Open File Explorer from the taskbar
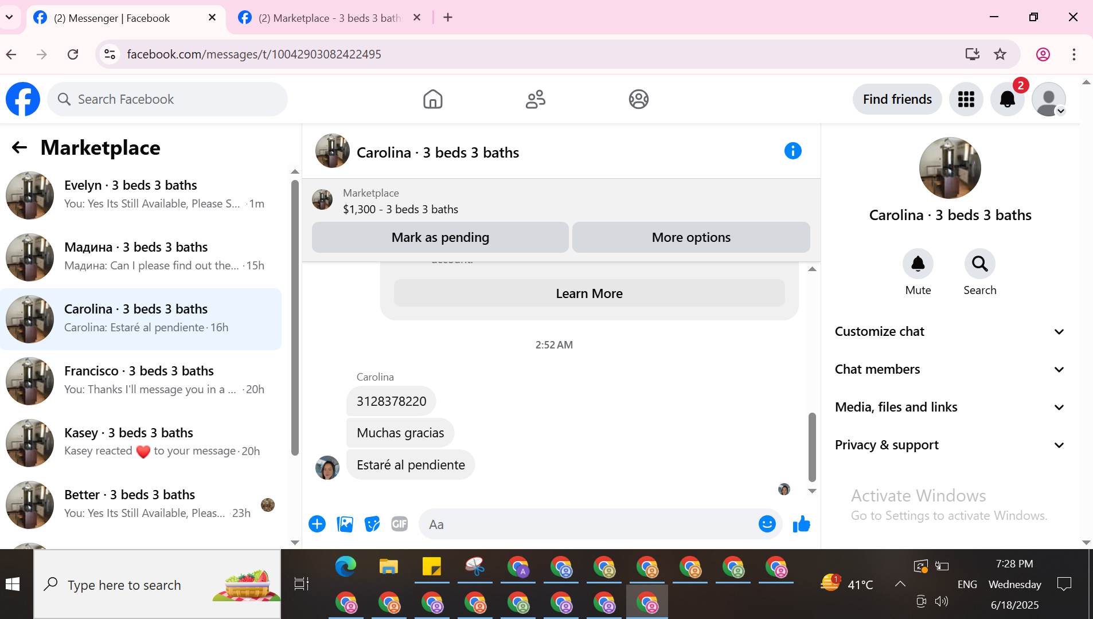Viewport: 1093px width, 619px height. tap(389, 567)
